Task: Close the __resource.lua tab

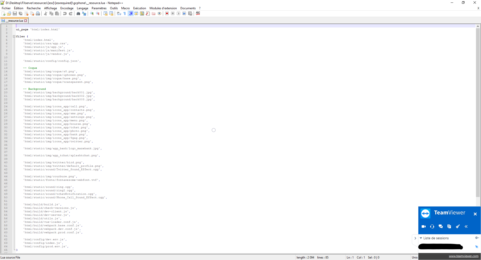Action: click(26, 21)
